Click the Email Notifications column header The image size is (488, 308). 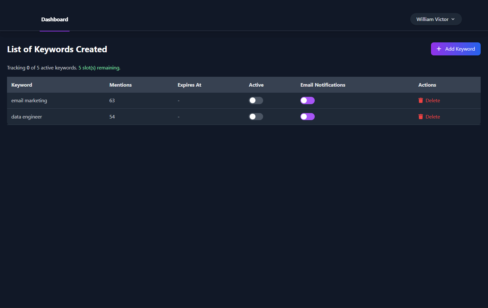coord(323,85)
